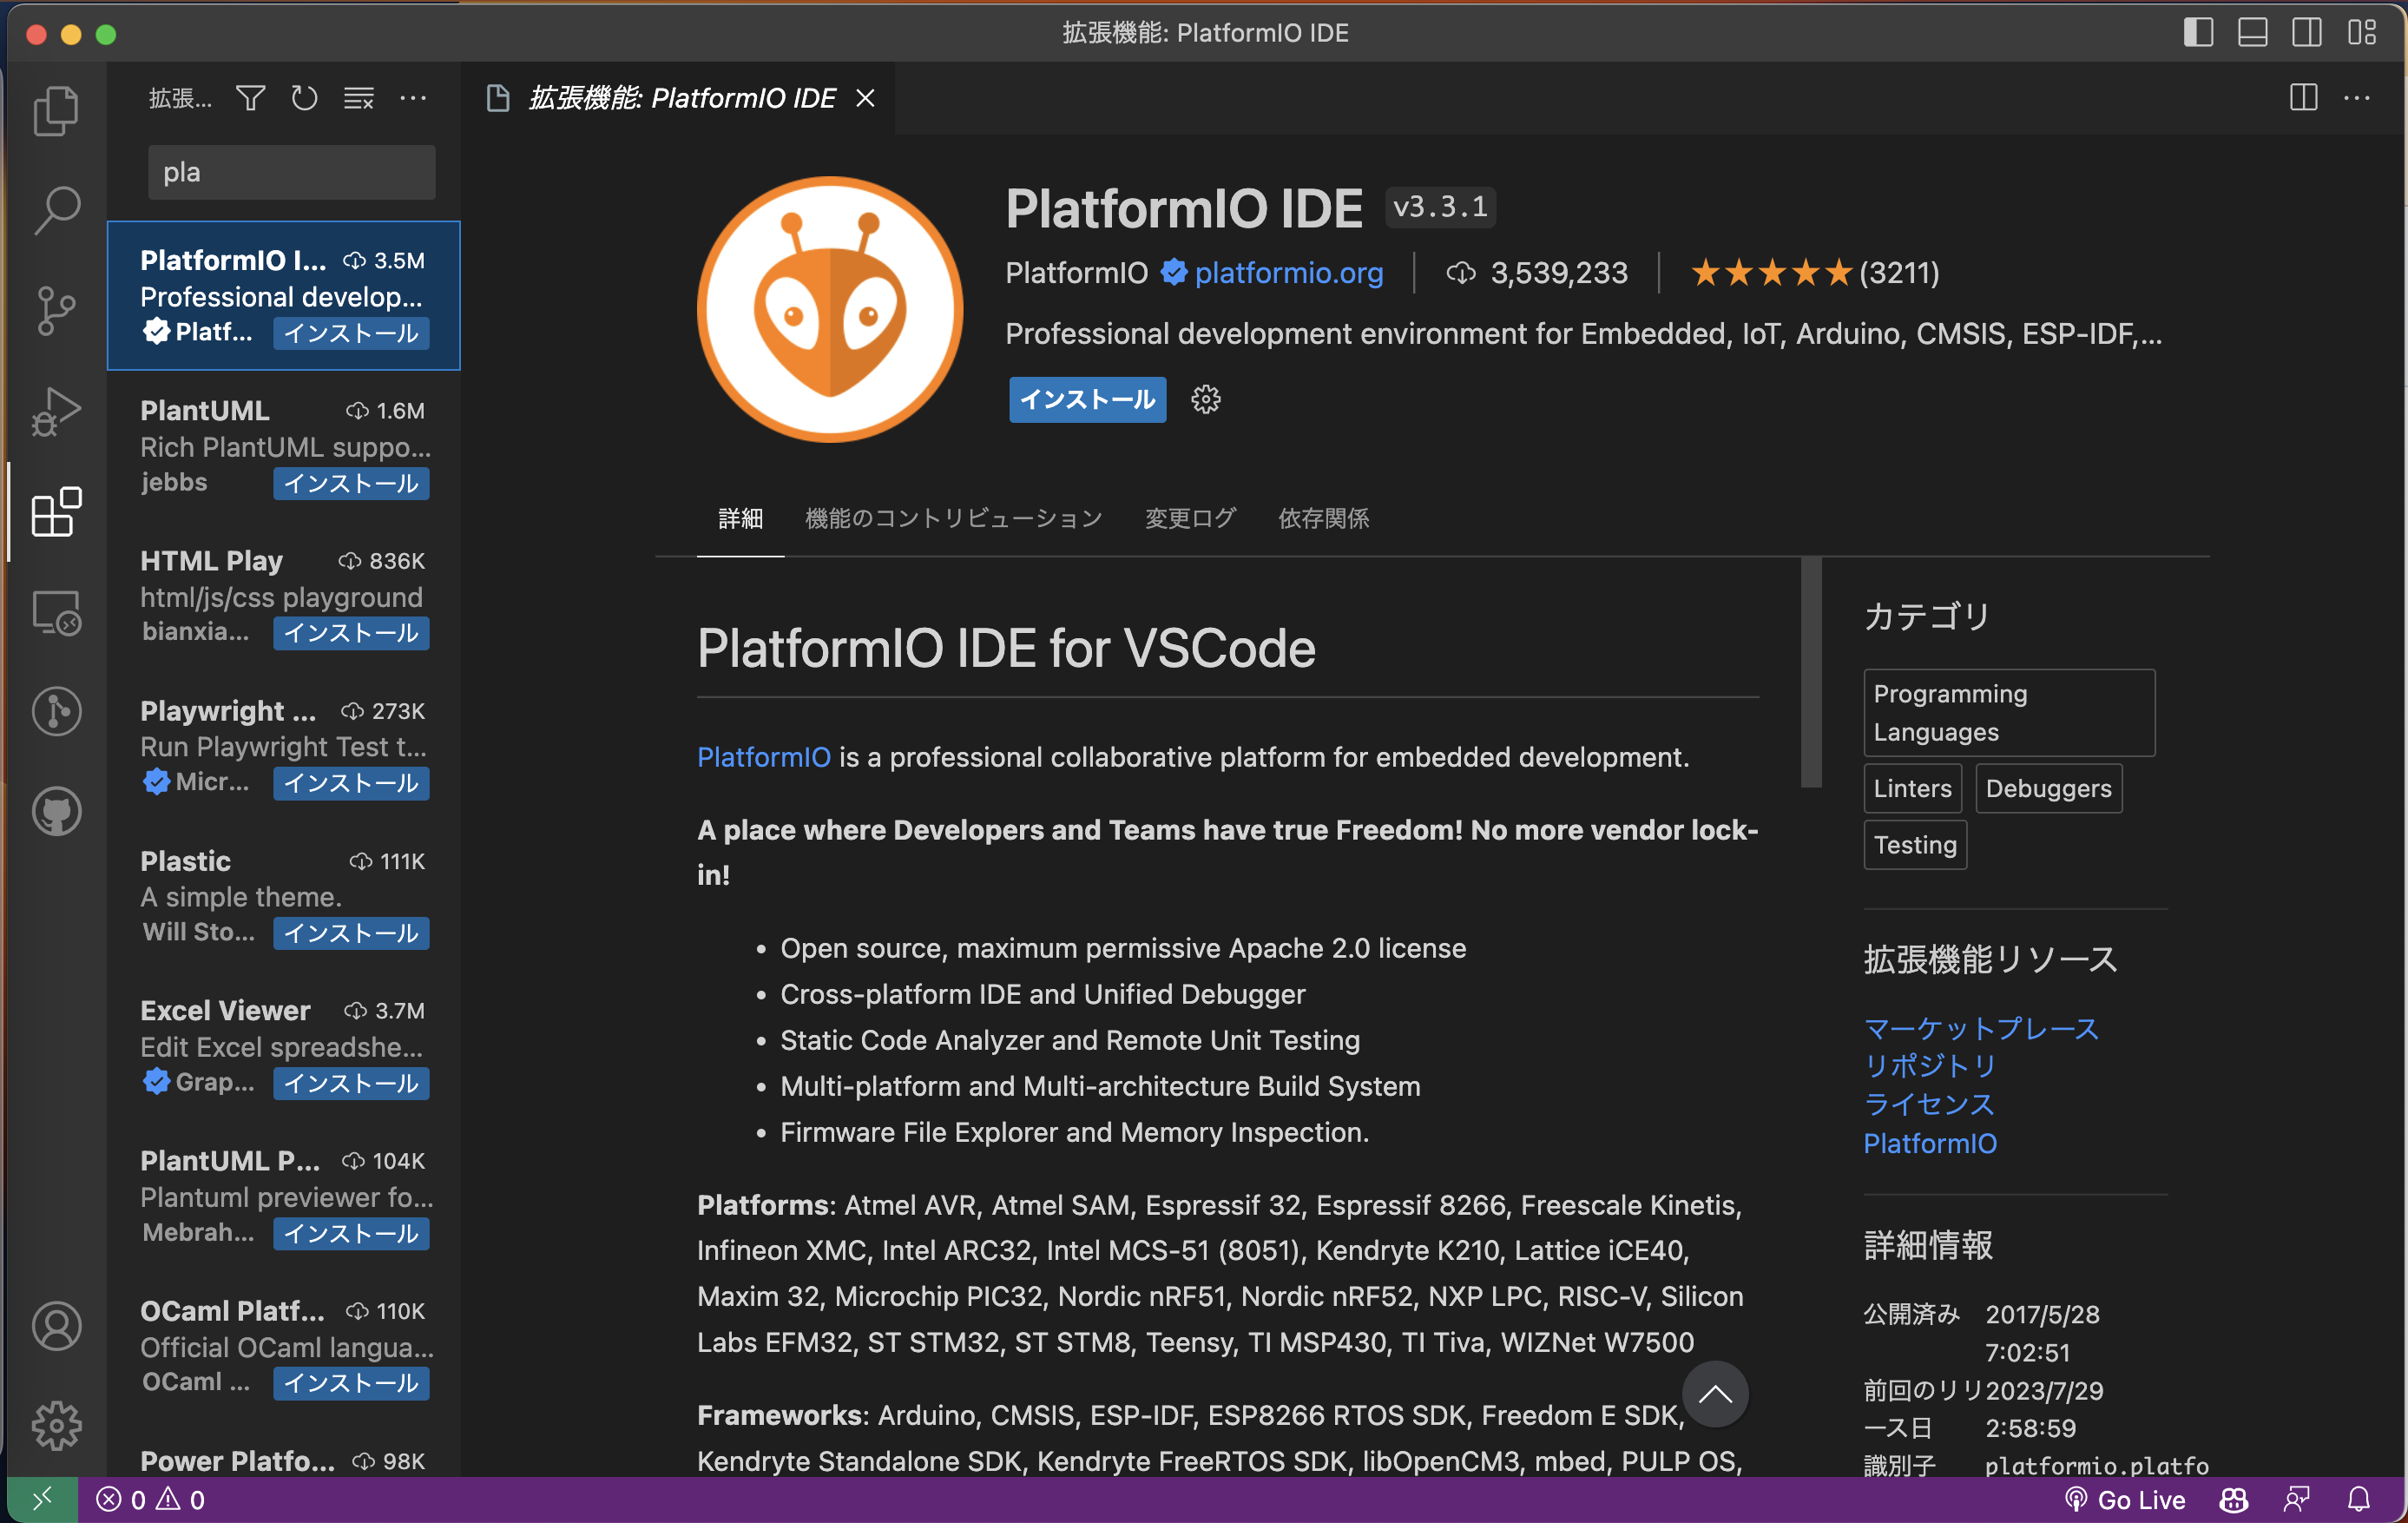Open the Manage gear menu at bottom
This screenshot has width=2408, height=1523.
coord(56,1425)
